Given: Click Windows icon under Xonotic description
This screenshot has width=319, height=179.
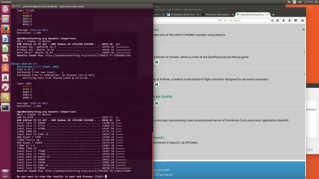Looking at the screenshot, I should tap(157, 62).
